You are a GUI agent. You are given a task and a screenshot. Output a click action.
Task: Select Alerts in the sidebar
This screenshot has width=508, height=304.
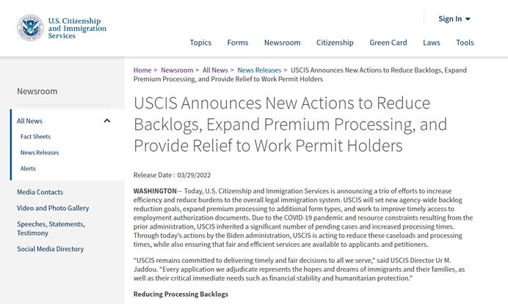pos(28,168)
